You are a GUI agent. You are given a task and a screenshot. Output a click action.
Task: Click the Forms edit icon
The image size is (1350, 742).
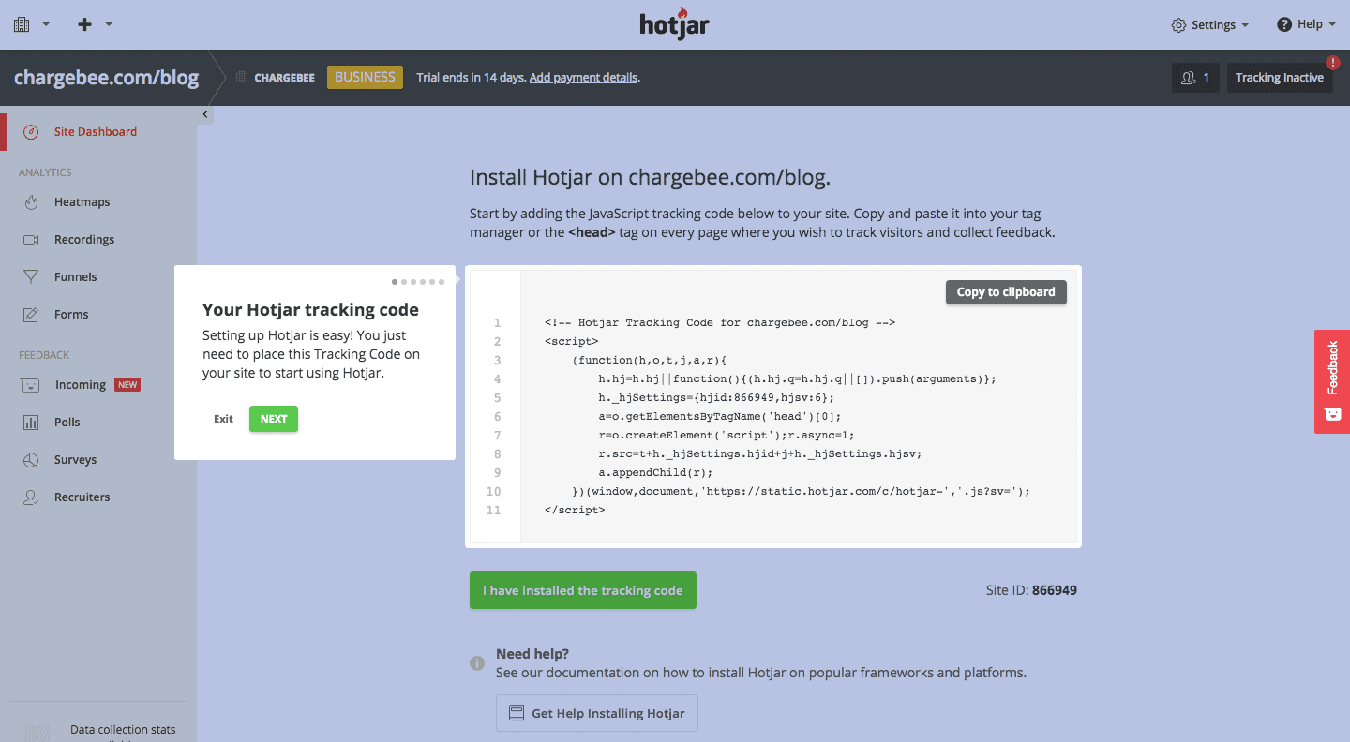(31, 315)
